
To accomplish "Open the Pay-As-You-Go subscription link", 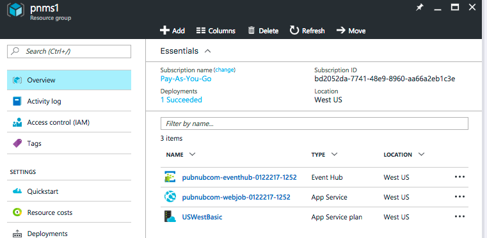I will 186,79.
